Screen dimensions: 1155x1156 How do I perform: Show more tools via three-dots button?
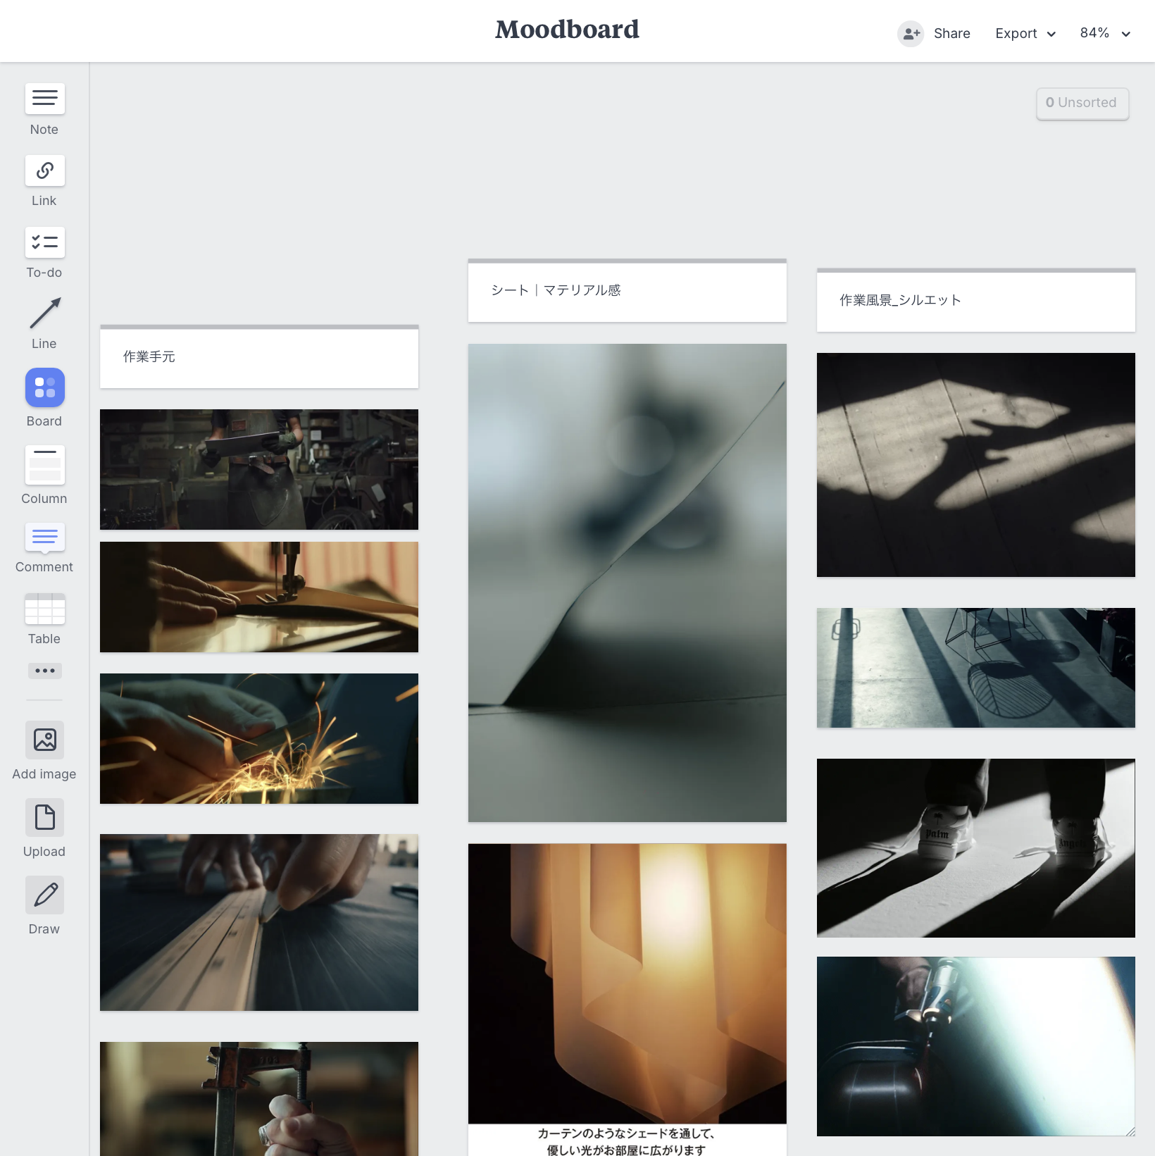point(44,671)
